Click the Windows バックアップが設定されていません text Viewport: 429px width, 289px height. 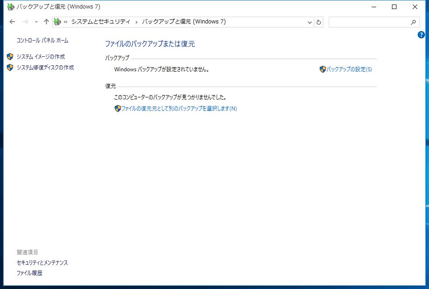point(162,69)
